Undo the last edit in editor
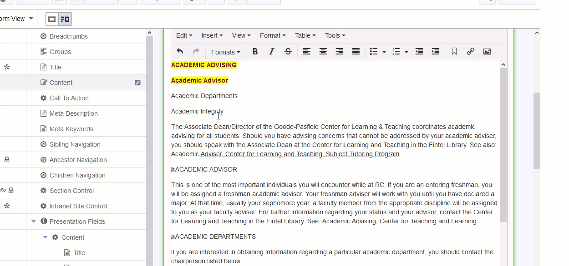 click(180, 52)
